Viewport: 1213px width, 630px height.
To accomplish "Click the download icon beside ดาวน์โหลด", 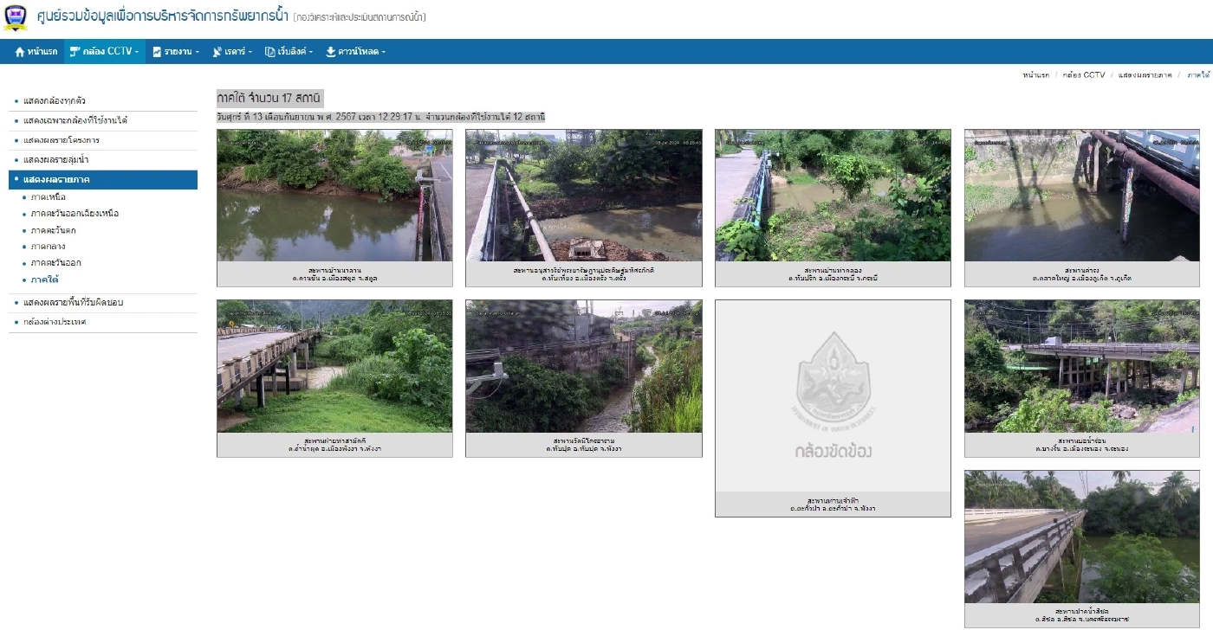I will tap(330, 52).
